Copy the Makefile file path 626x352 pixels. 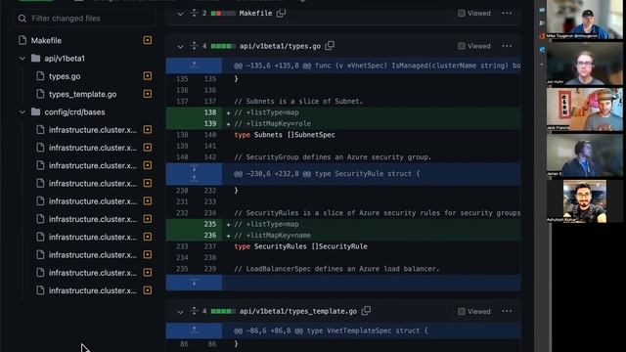(x=281, y=13)
